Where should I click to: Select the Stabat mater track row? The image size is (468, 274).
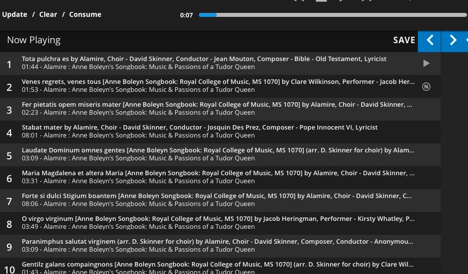220,132
